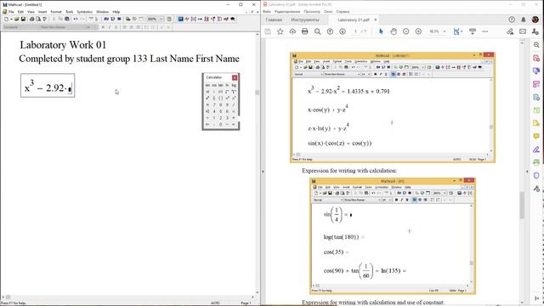Image resolution: width=544 pixels, height=306 pixels.
Task: Toggle bullet list in Mathcad format bar
Action: pyautogui.click(x=146, y=27)
